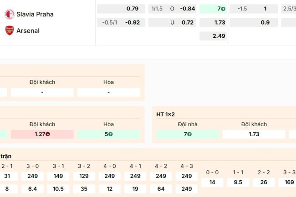Select the 3 - 1 score odds 149
Viewport: 296px width, 197px height.
tap(58, 176)
